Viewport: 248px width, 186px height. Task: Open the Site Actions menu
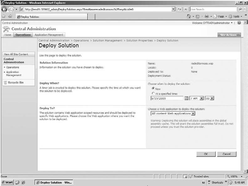[229, 35]
